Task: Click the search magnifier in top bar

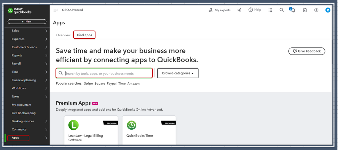Action: tap(281, 10)
